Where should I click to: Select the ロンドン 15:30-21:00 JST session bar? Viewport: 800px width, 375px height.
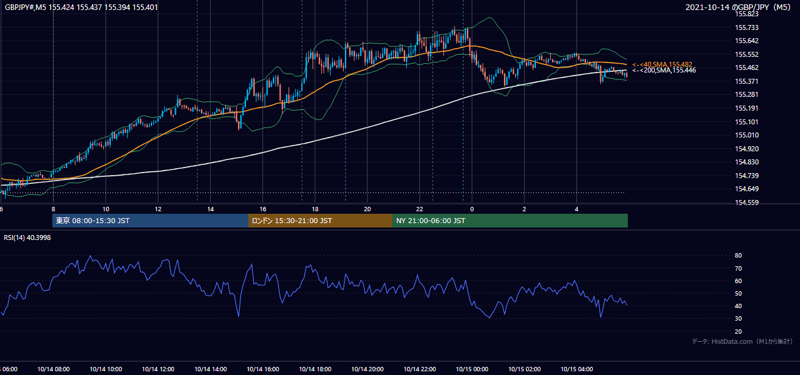321,221
